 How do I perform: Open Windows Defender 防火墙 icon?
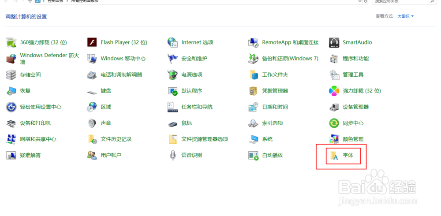click(11, 59)
